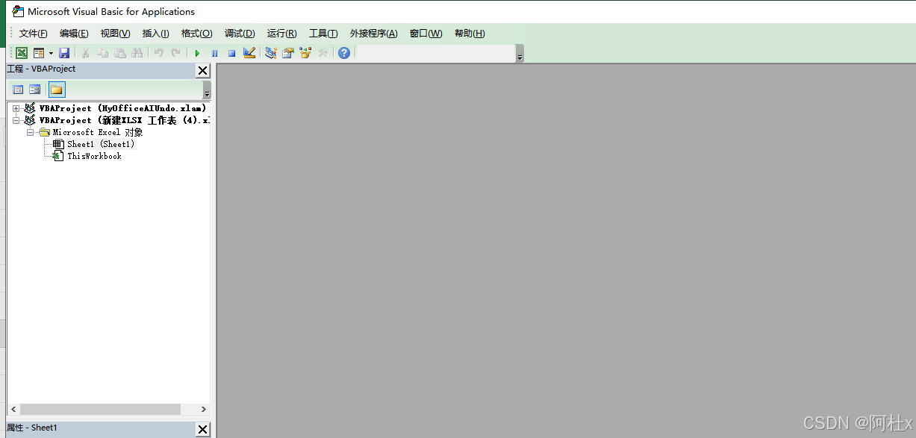Click View Code icon in project panel

click(18, 90)
